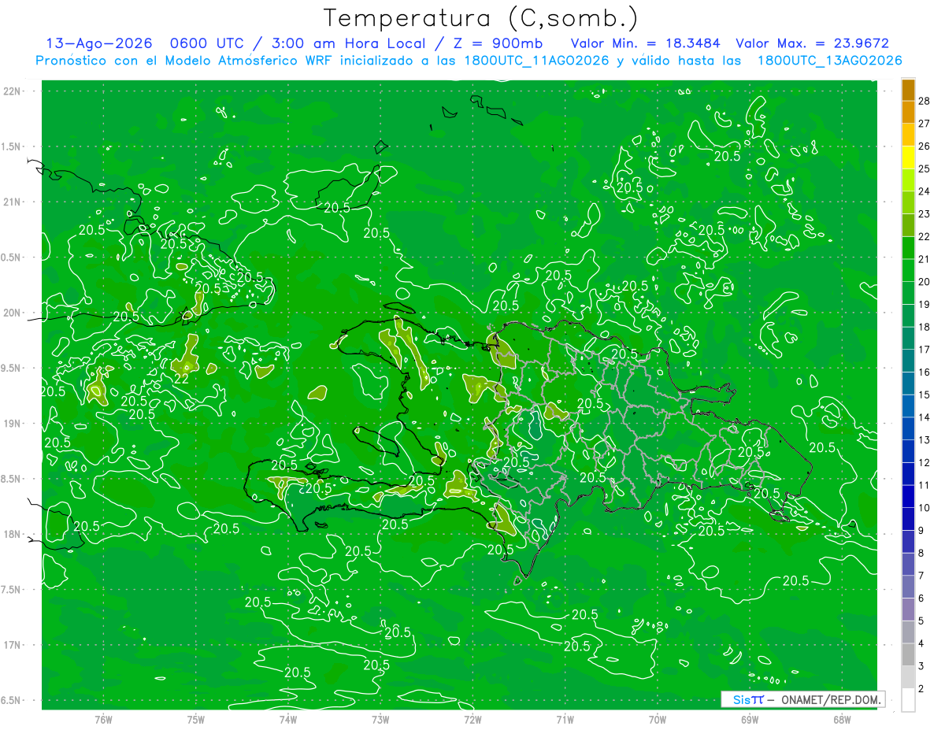Click the "22" contour label on the map

coord(180,378)
